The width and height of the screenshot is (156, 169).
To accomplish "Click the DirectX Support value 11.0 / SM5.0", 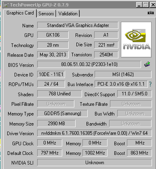I will [x=135, y=94].
